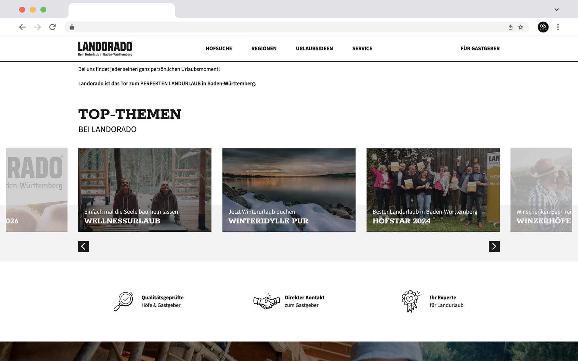Open the partially visible Winzerhöfe card
Screen dimensions: 578x361
(541, 190)
